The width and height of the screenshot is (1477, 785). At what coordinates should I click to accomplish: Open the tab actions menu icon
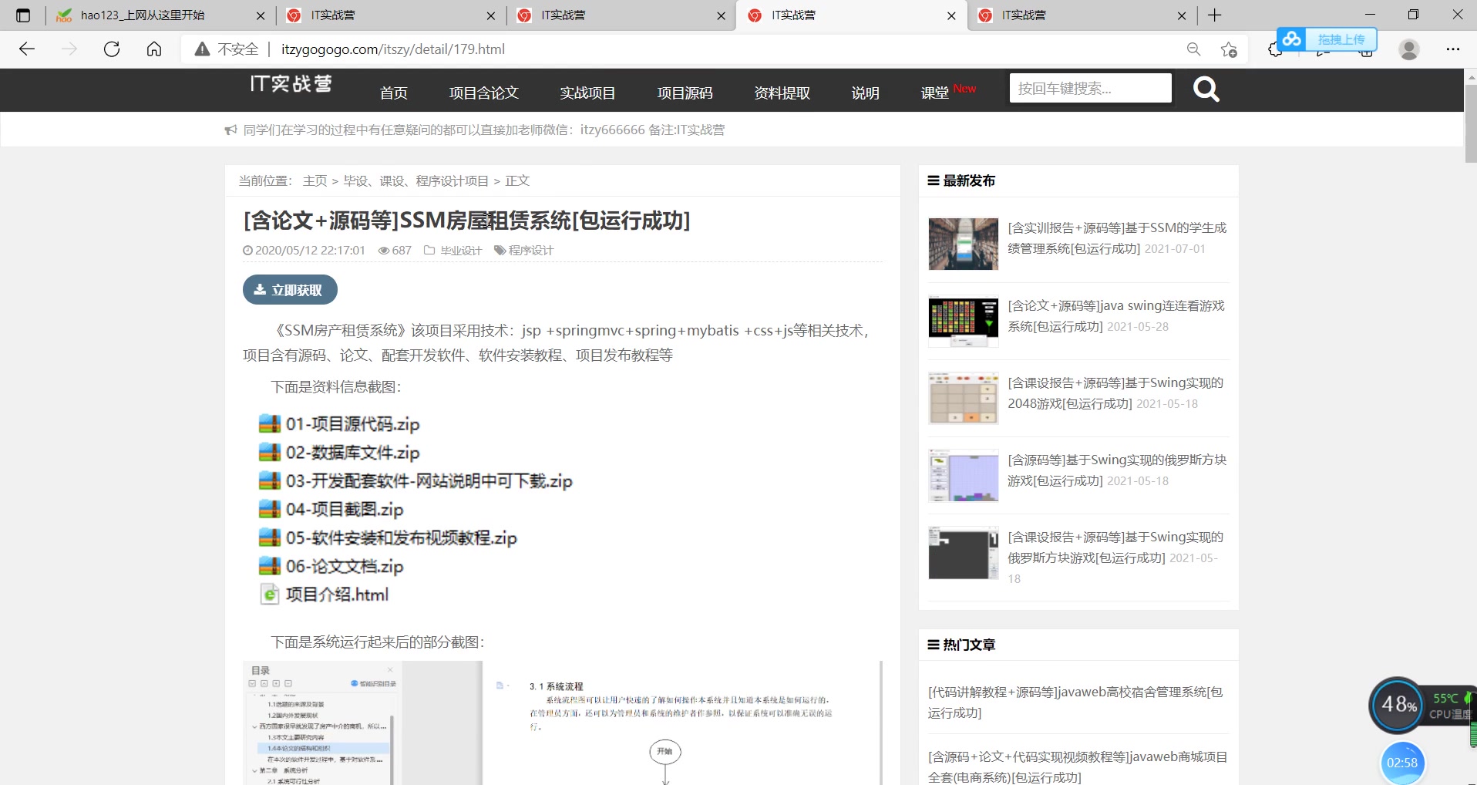pyautogui.click(x=23, y=15)
